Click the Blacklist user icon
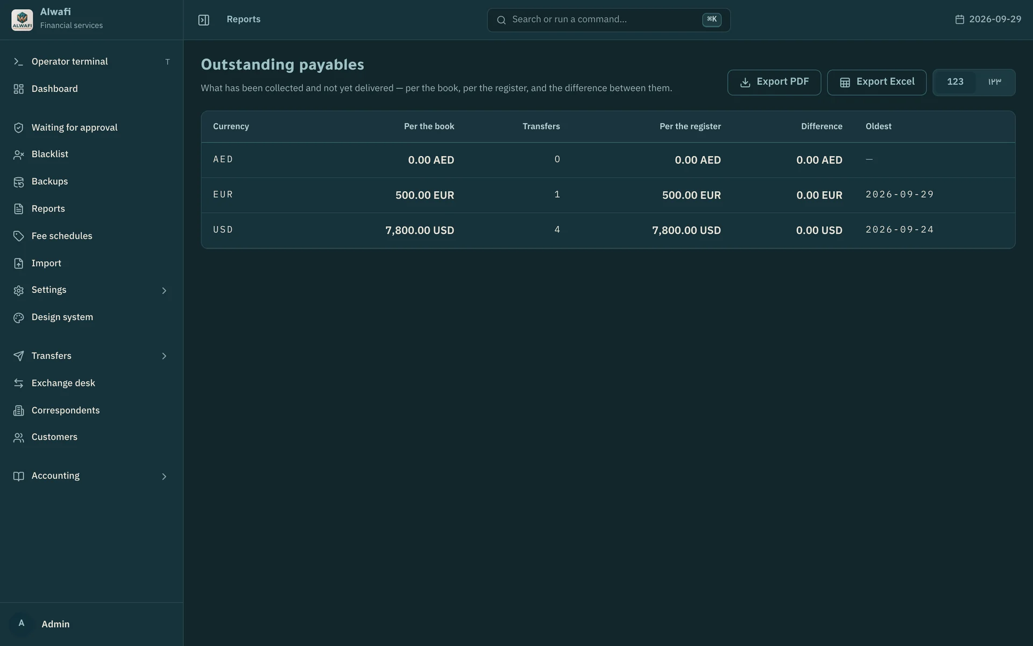This screenshot has width=1033, height=646. pos(18,155)
